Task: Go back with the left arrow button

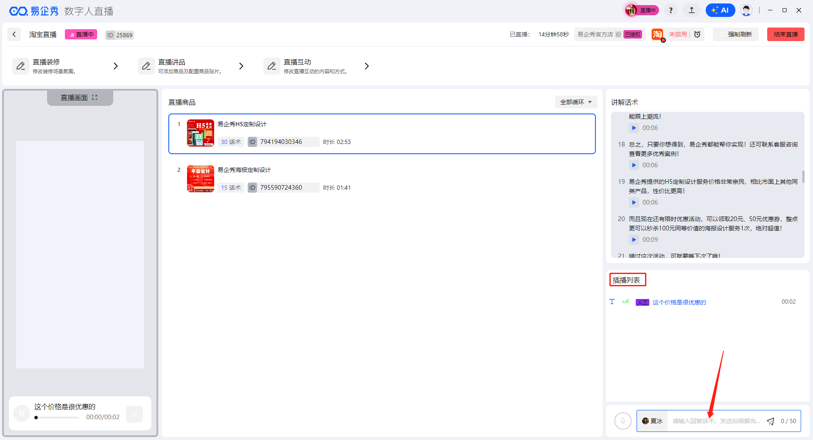Action: pos(14,34)
